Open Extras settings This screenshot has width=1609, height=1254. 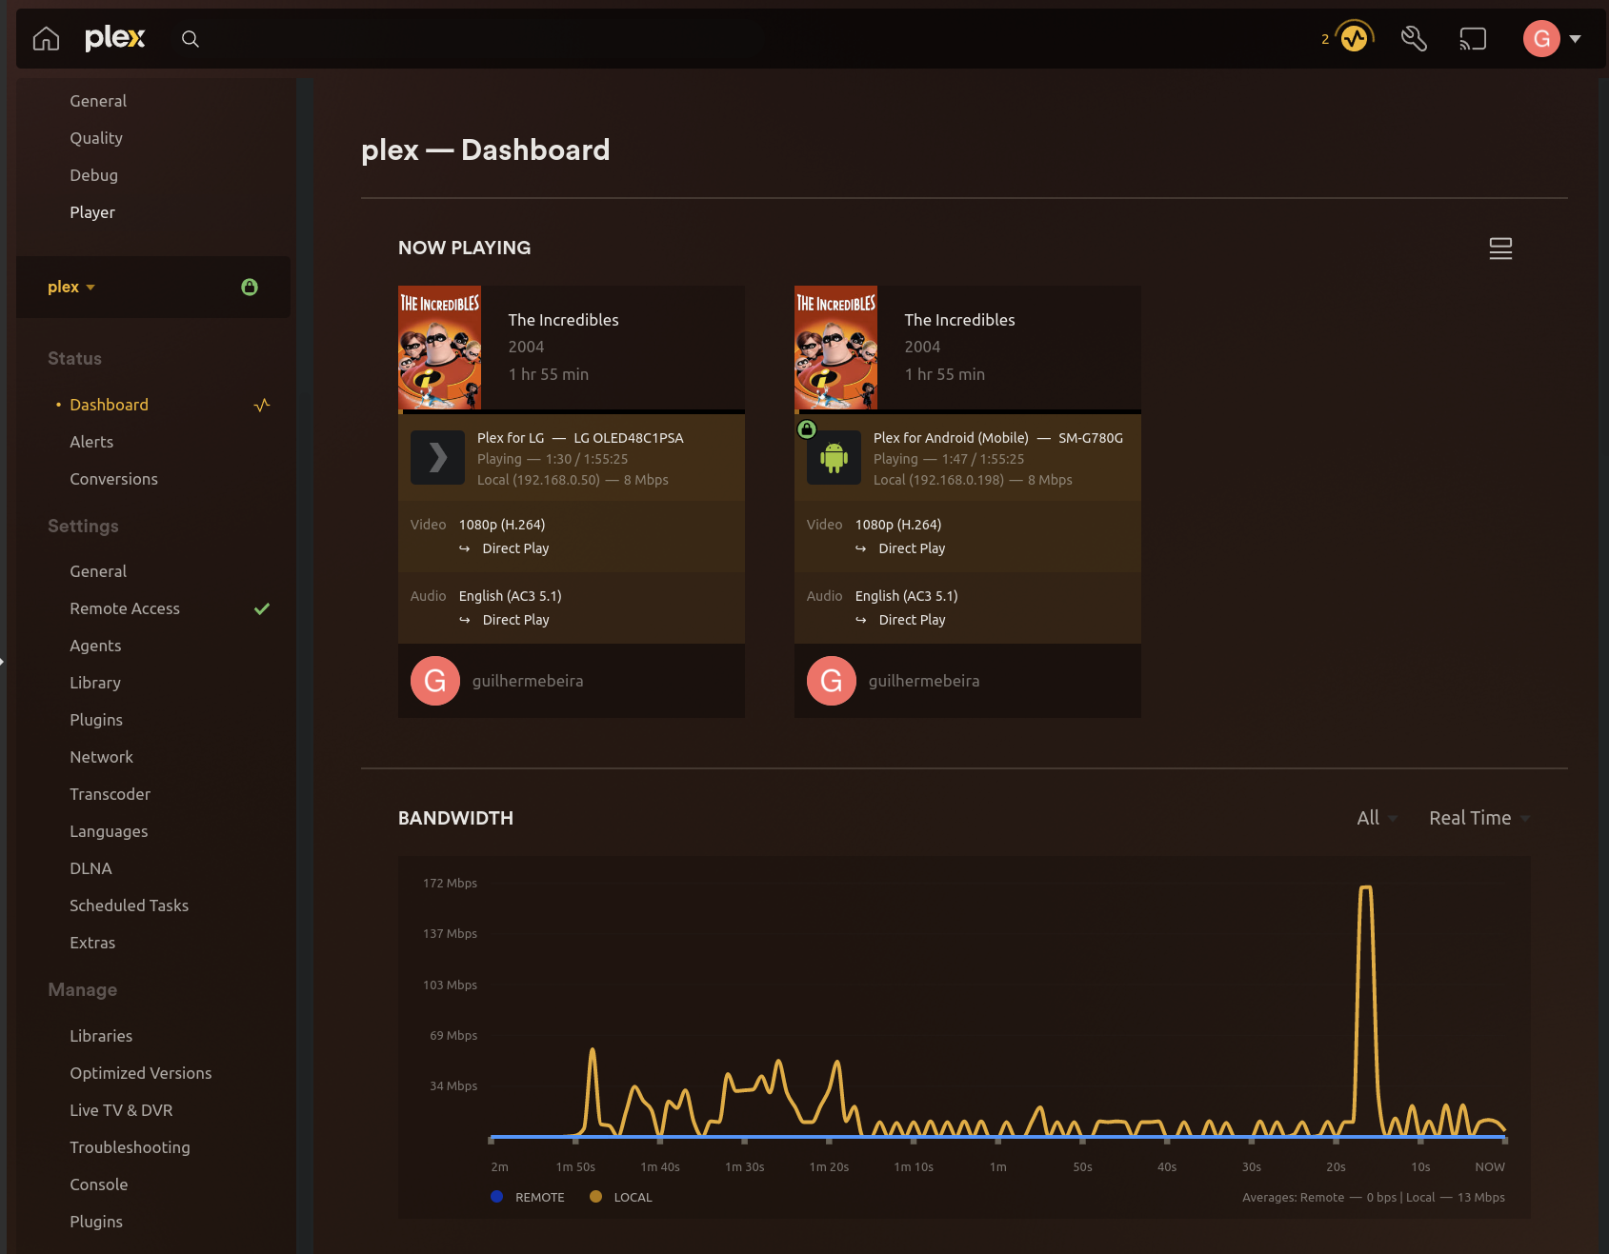point(92,943)
